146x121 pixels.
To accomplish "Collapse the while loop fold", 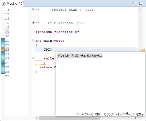I will [33, 58].
